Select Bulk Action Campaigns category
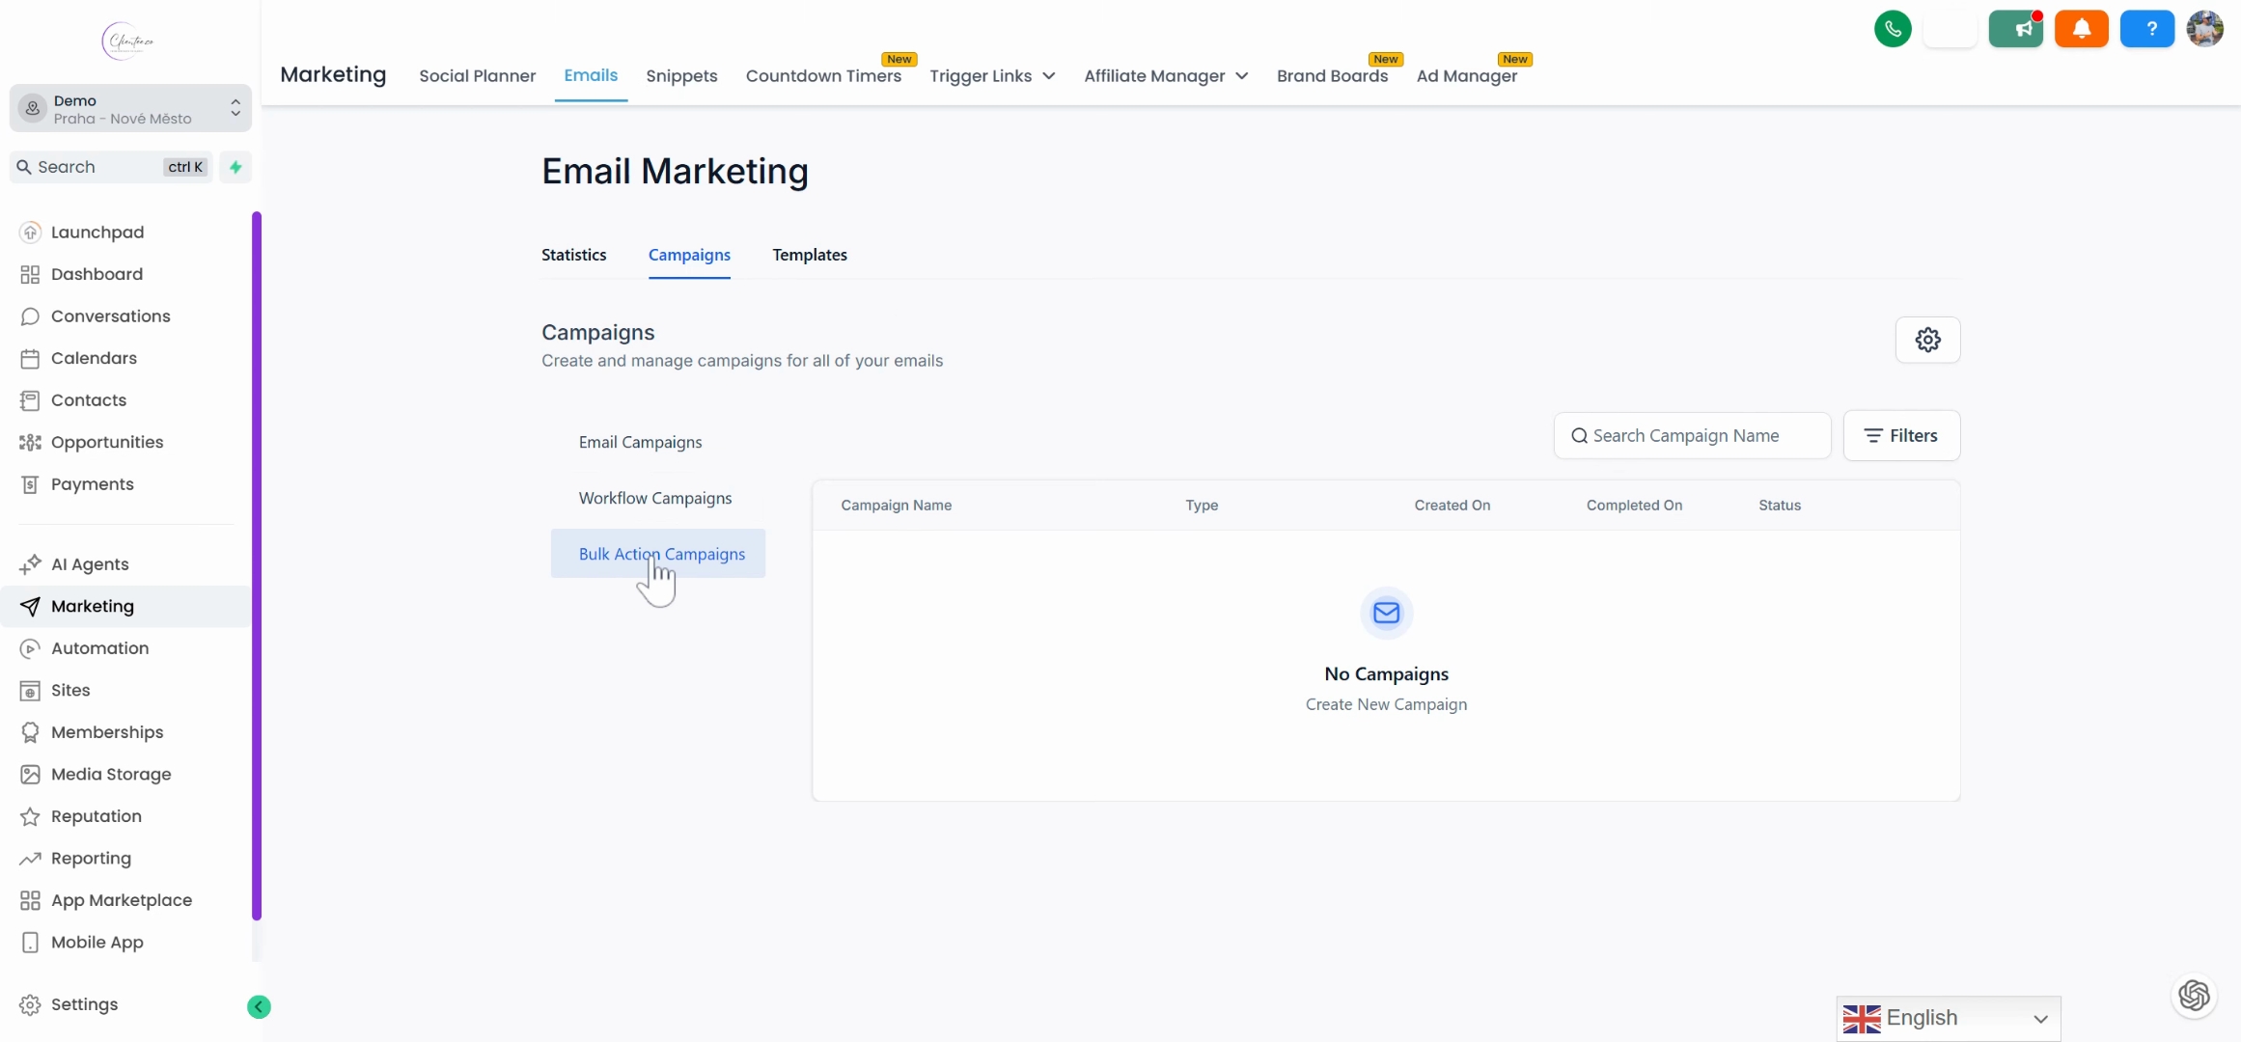 click(x=658, y=554)
